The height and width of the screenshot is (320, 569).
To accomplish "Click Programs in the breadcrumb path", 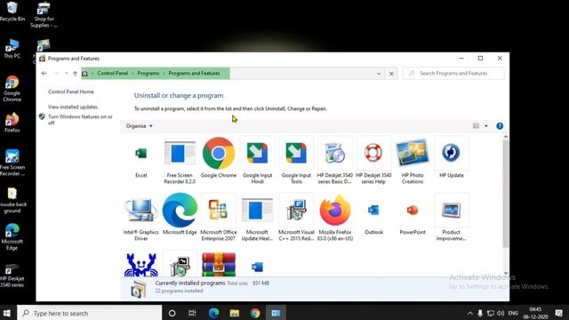I will click(148, 73).
